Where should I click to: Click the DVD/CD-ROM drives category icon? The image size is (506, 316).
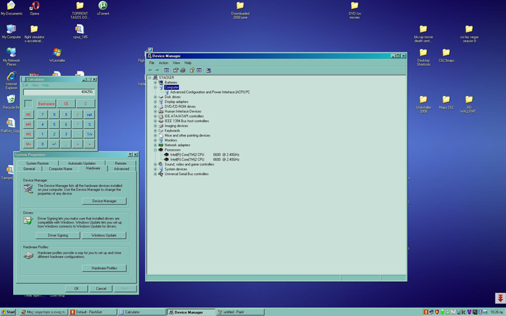pos(161,107)
